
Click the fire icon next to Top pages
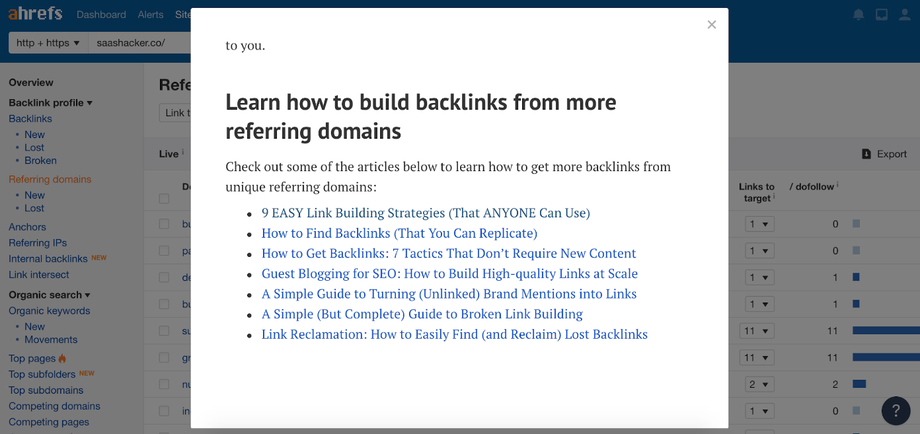pos(62,358)
